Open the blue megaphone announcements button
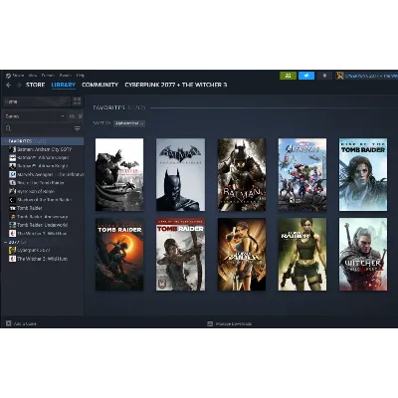Viewport: 398px width, 398px height. click(306, 76)
